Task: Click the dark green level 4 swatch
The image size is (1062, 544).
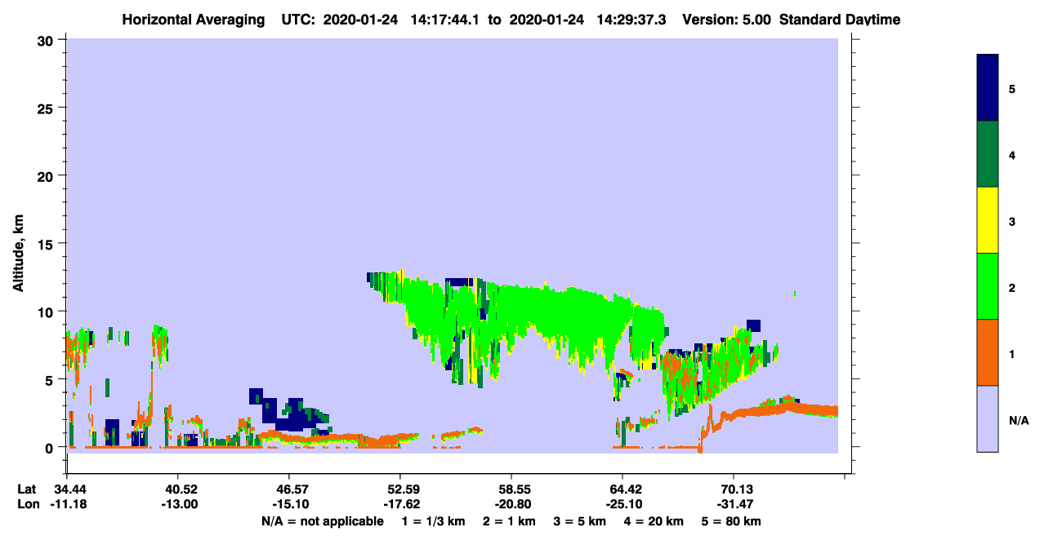Action: point(988,154)
